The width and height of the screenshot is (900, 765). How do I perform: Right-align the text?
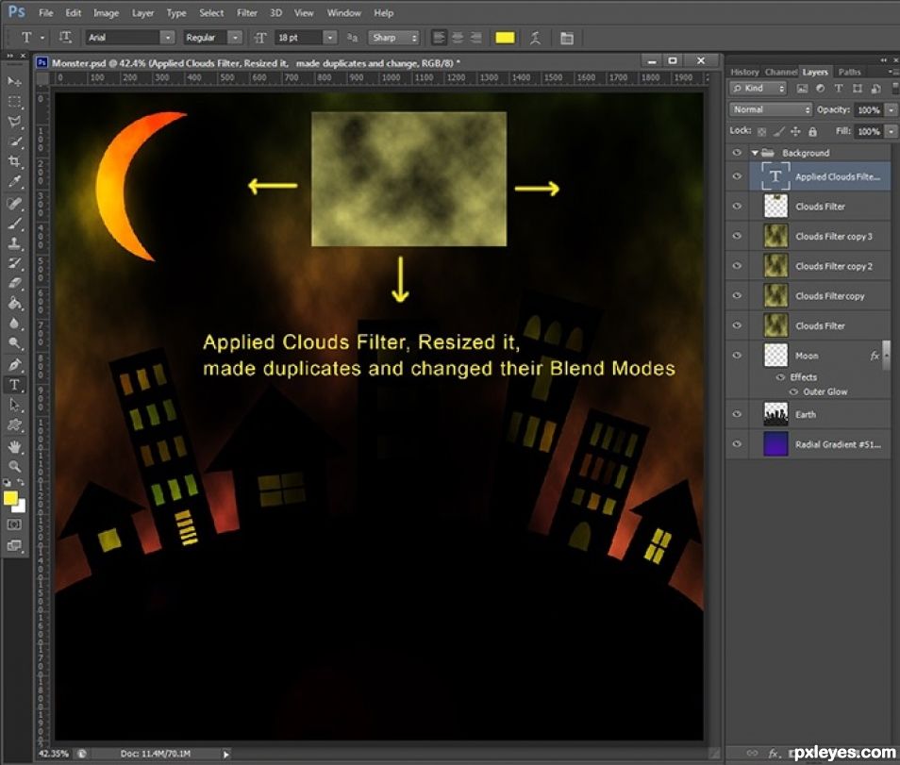(475, 38)
